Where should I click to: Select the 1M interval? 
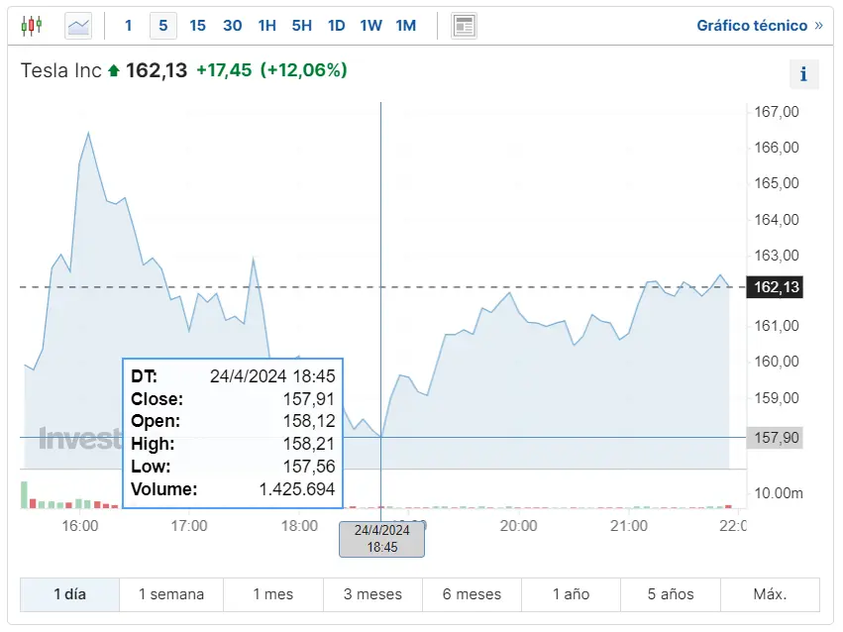point(405,26)
